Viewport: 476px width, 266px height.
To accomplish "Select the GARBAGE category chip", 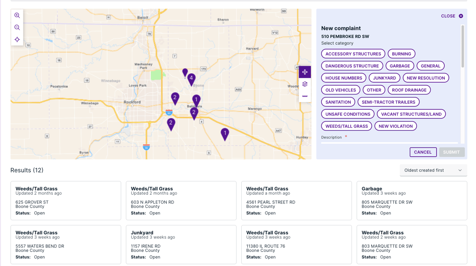I will point(400,65).
